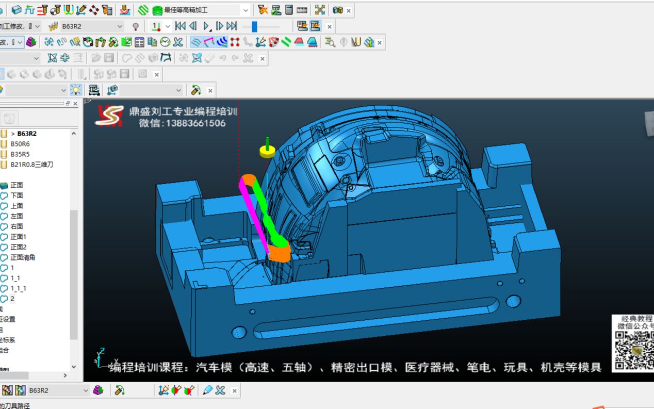Select tool B35R5 in the explorer
The height and width of the screenshot is (409, 654).
[20, 154]
